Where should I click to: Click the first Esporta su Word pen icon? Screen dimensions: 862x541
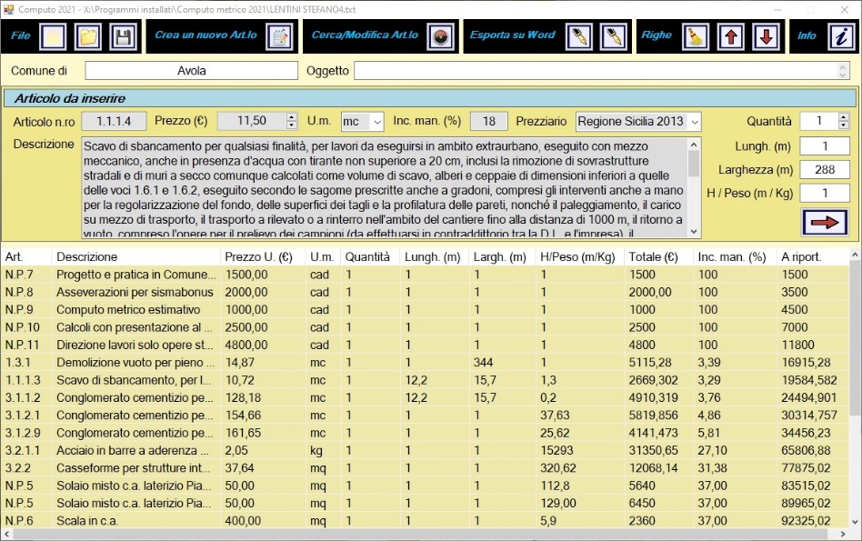pos(579,37)
